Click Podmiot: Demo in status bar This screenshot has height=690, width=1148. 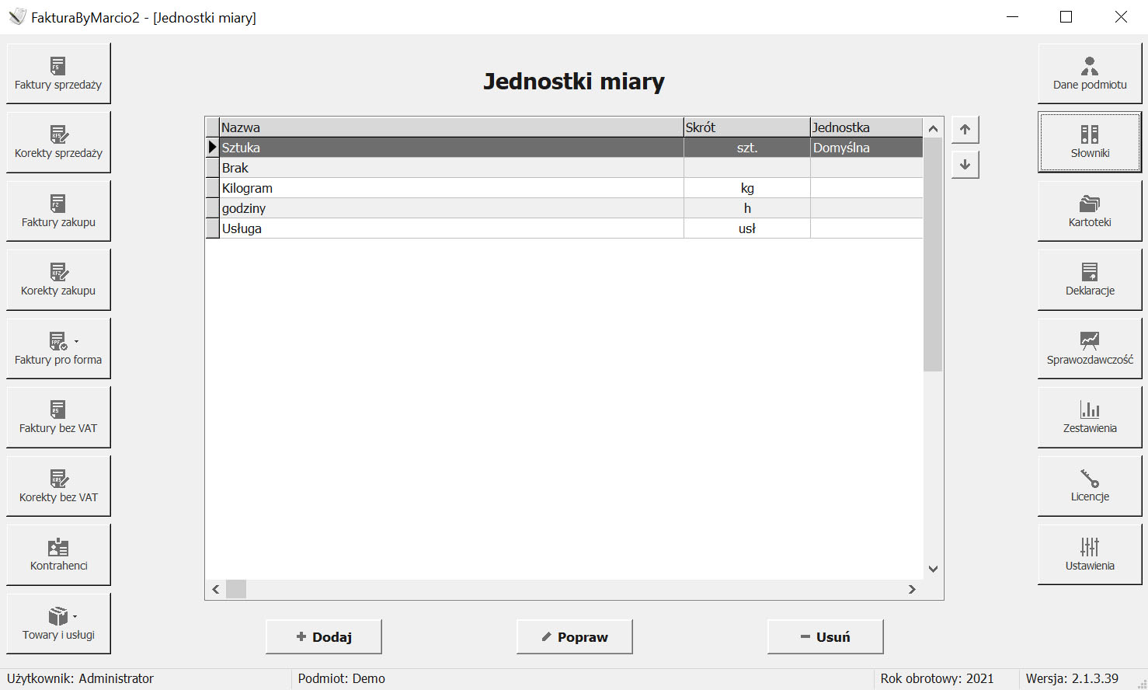pyautogui.click(x=342, y=678)
